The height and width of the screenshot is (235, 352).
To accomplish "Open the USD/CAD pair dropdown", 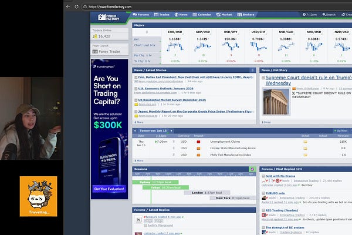I will click(x=286, y=32).
